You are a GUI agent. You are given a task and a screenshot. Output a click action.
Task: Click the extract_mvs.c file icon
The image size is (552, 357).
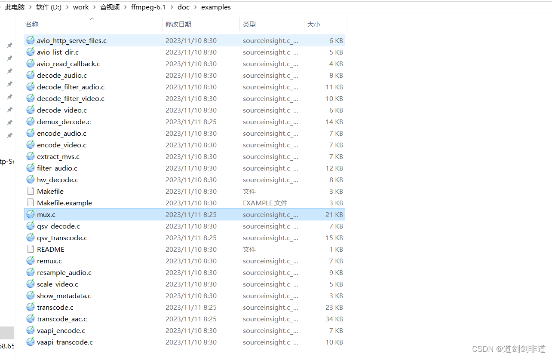point(30,156)
